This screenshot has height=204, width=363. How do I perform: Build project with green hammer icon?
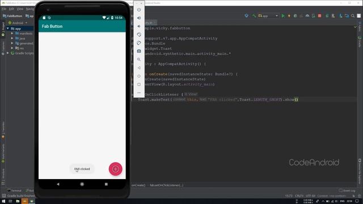pyautogui.click(x=254, y=16)
